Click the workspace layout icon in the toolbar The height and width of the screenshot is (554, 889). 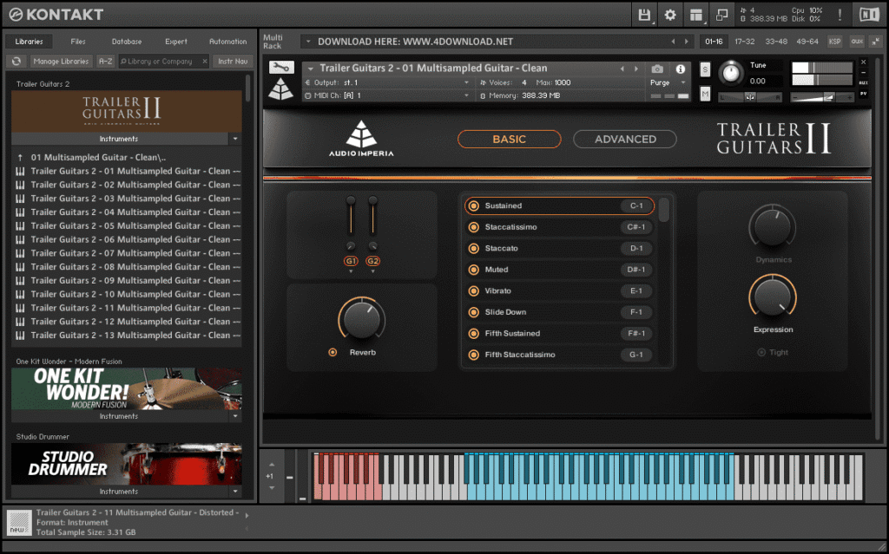tap(696, 14)
